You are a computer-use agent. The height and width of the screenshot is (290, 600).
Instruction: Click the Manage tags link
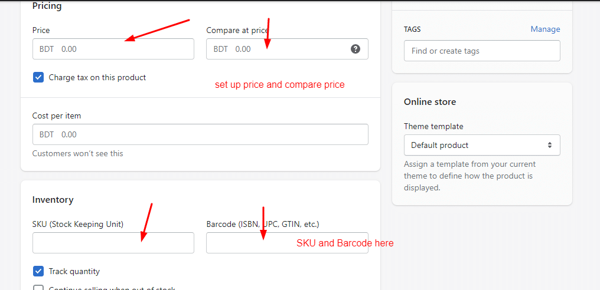tap(545, 29)
